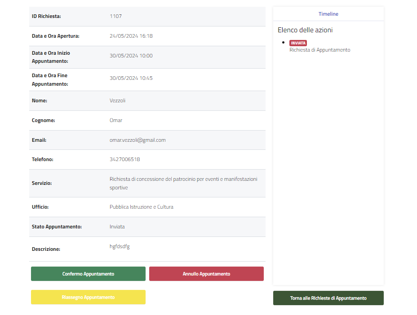Image resolution: width=417 pixels, height=315 pixels.
Task: Select the Richiesta di Appuntamento timeline entry
Action: click(319, 50)
